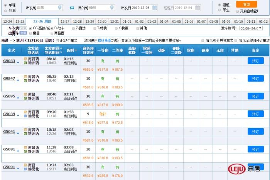The image size is (270, 180).
Task: Click location pin icon in 出发地 field
Action: [x=59, y=8]
